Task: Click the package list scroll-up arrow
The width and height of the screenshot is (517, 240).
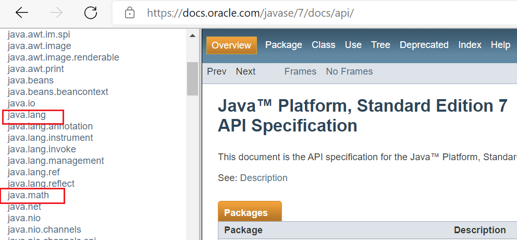Action: click(x=192, y=35)
